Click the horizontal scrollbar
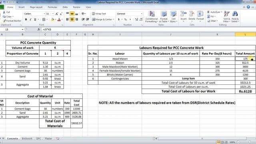The width and height of the screenshot is (256, 144). [202, 138]
